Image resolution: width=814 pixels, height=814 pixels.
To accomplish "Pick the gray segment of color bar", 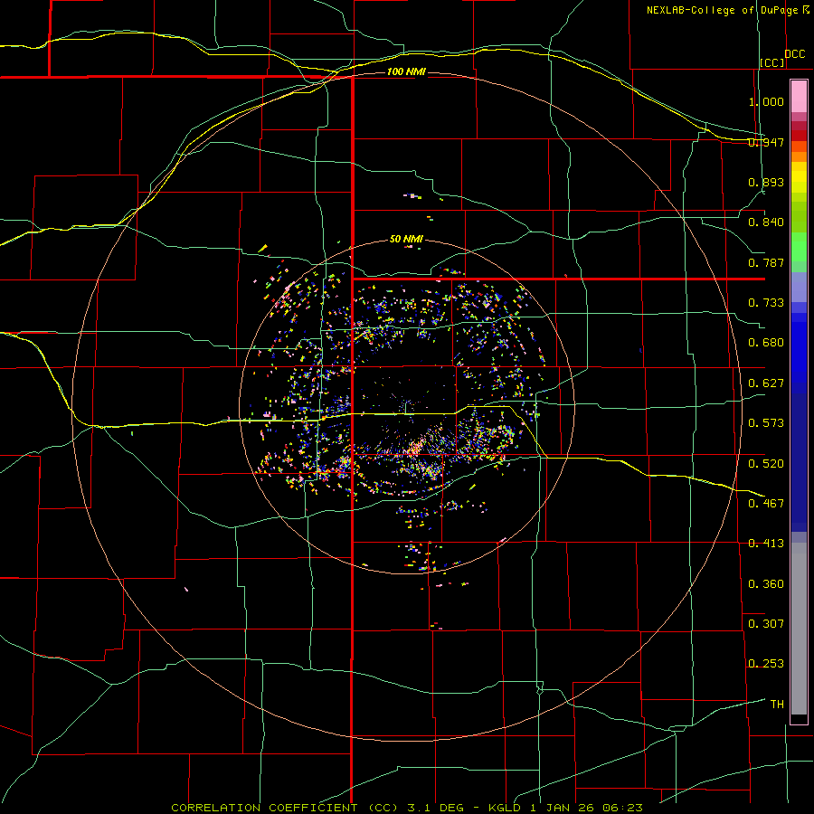I will (799, 629).
